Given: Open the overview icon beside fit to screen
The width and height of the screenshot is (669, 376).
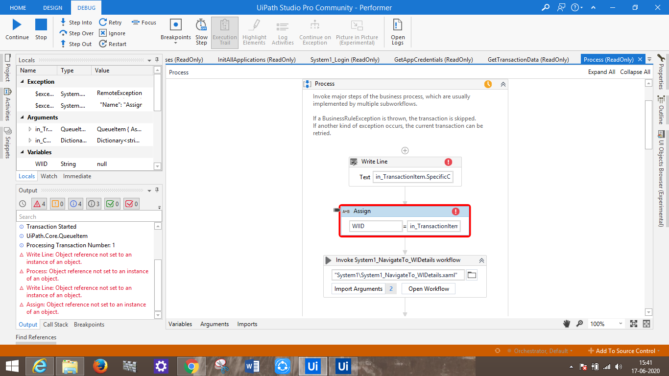Looking at the screenshot, I should 646,324.
